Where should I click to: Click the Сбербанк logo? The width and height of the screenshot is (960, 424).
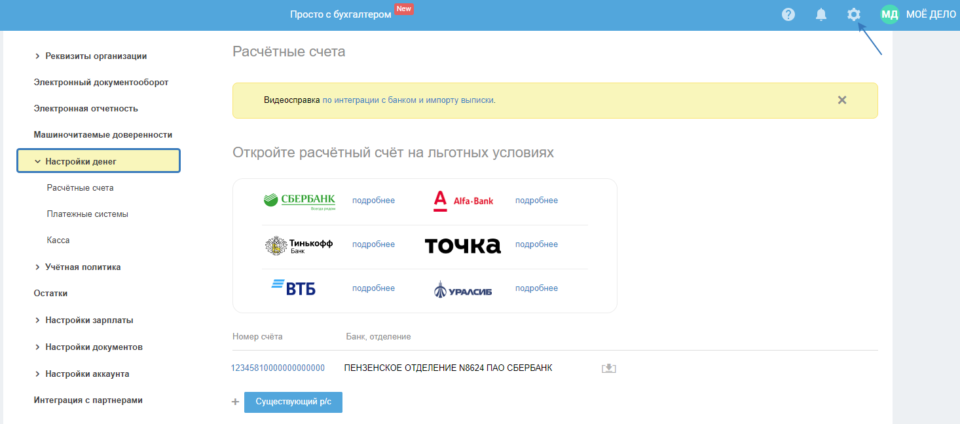(300, 201)
